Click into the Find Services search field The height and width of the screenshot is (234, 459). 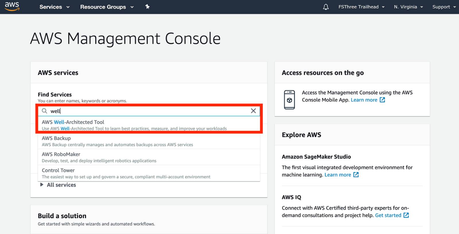pos(149,111)
